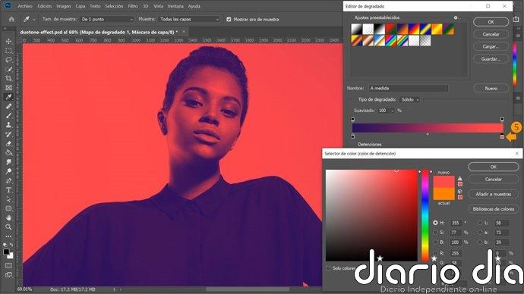Click 'Añadir a muestras' button

tap(494, 194)
